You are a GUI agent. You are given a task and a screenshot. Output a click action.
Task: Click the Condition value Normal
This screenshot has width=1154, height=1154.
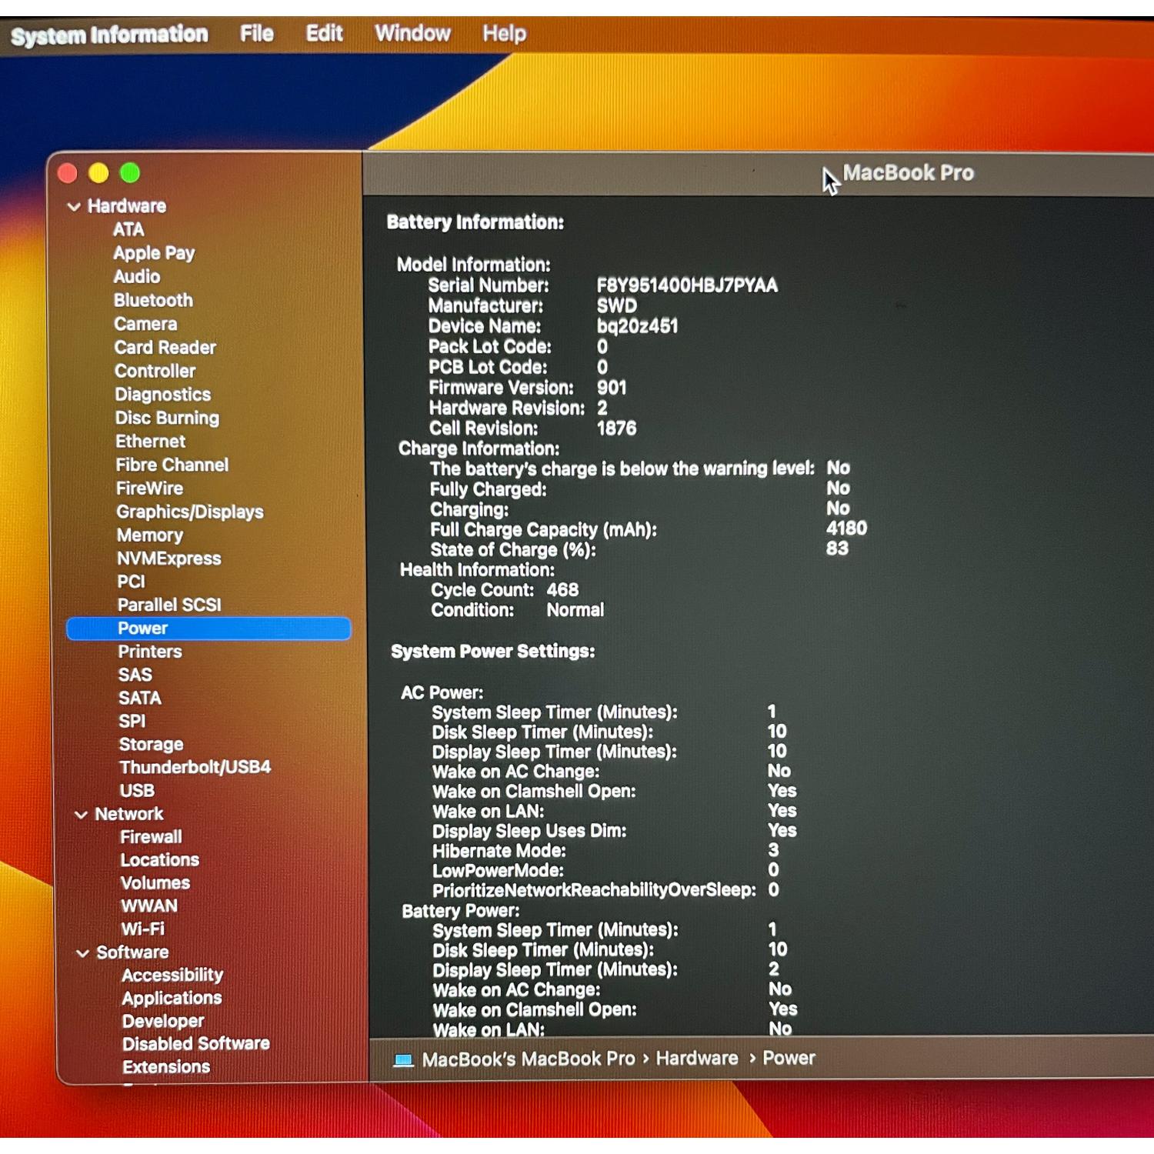pyautogui.click(x=575, y=610)
